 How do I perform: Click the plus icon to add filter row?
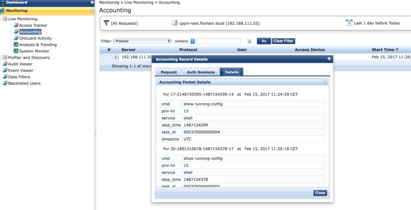coord(249,41)
